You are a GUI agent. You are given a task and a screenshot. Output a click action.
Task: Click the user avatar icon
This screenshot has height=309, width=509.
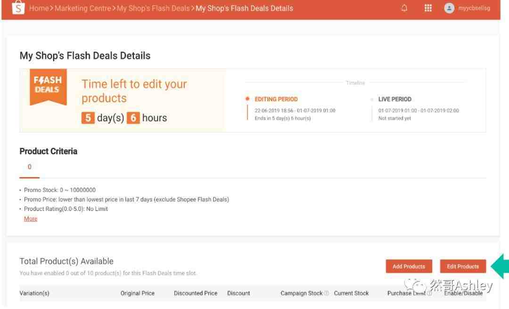click(449, 8)
